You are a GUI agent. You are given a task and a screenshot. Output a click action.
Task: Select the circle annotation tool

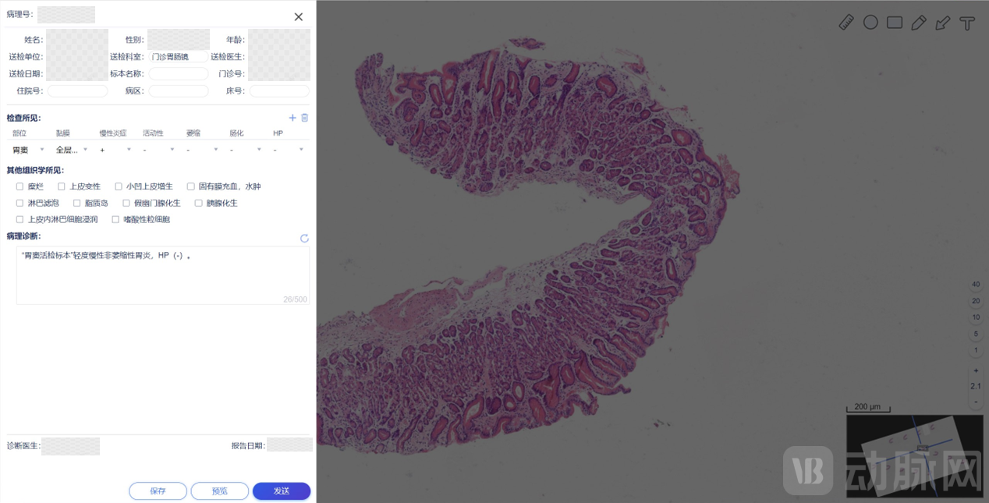[870, 23]
